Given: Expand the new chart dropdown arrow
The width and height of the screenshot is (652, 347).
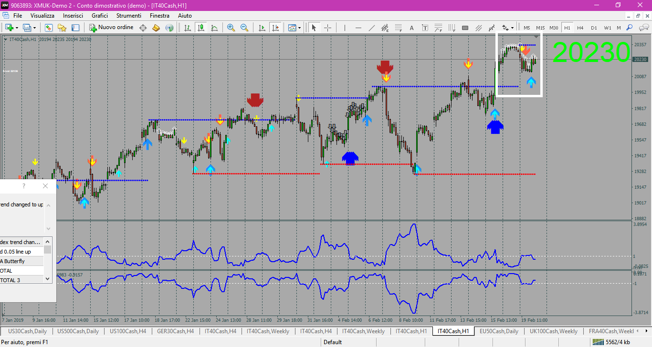Looking at the screenshot, I should coord(17,28).
